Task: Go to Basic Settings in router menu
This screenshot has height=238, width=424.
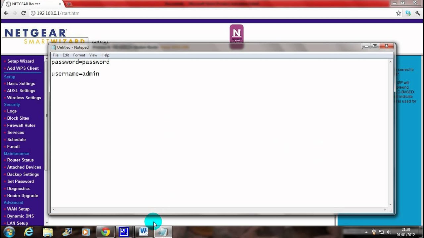Action: 21,83
